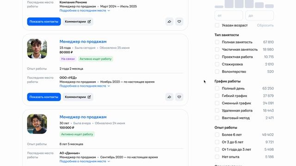Click Комментарии edit button on top resume card
Screen dimensions: 296x166
pyautogui.click(x=78, y=22)
